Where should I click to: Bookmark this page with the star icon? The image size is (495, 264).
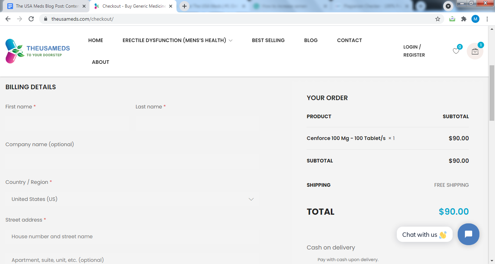(x=438, y=19)
